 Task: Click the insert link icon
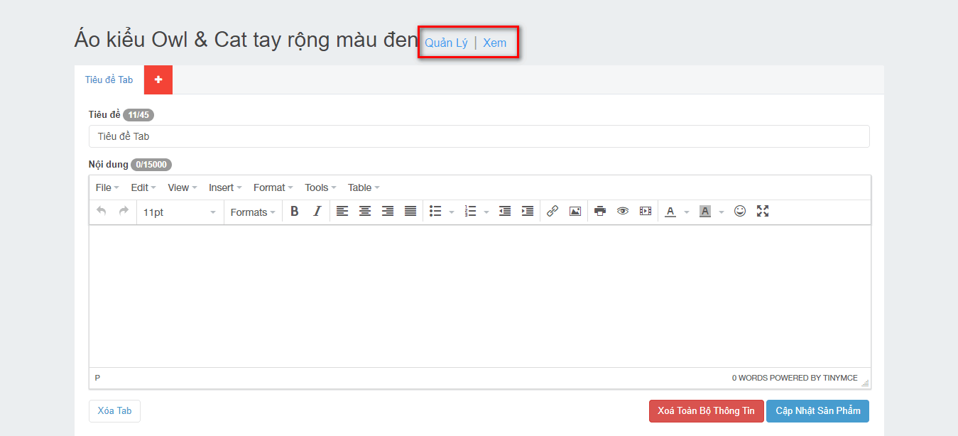click(x=553, y=212)
